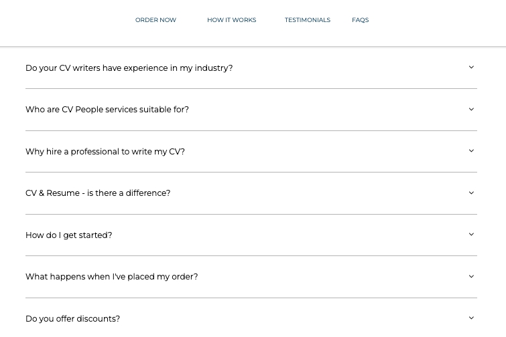This screenshot has height=337, width=506.
Task: Click chevron beside 'Do you offer discounts?'
Action: pyautogui.click(x=471, y=318)
